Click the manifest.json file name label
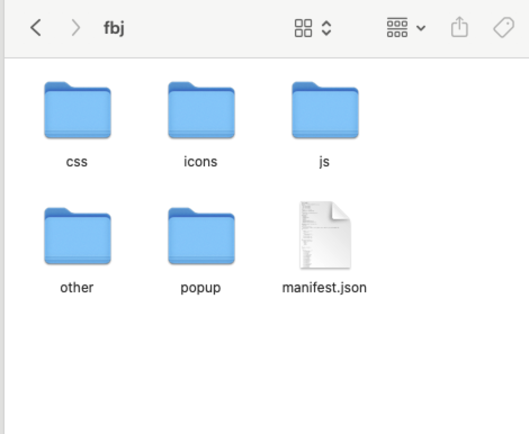529x434 pixels. [324, 288]
